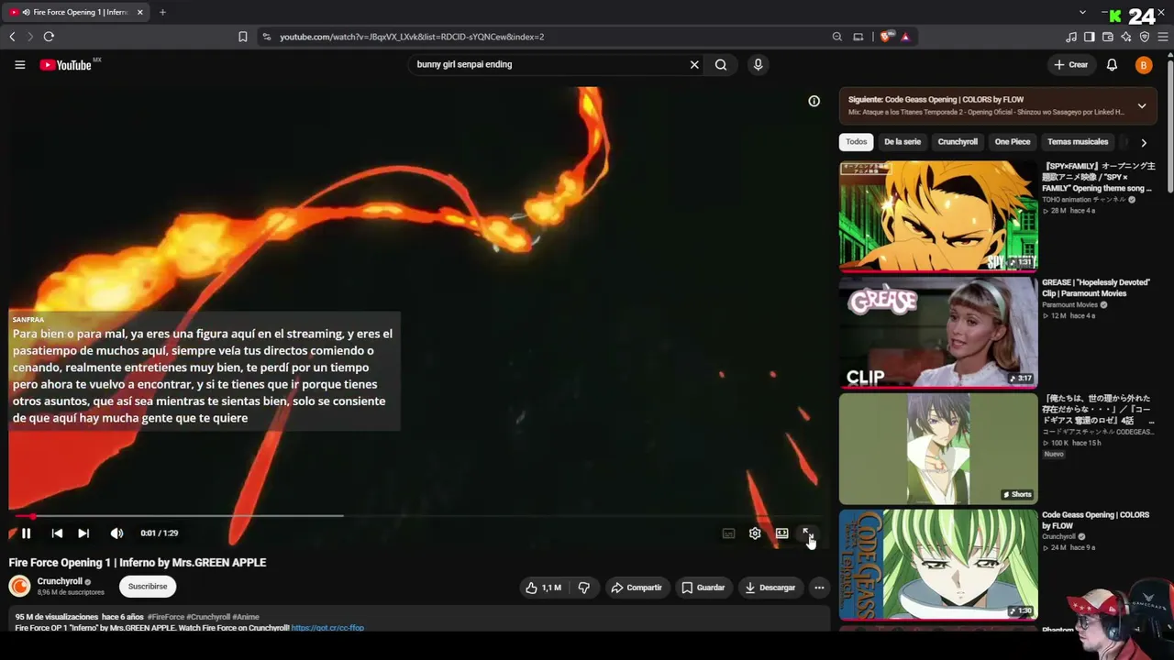The width and height of the screenshot is (1174, 660).
Task: Open 'GREASE | Hopelessly Devoted' video title
Action: click(1096, 288)
